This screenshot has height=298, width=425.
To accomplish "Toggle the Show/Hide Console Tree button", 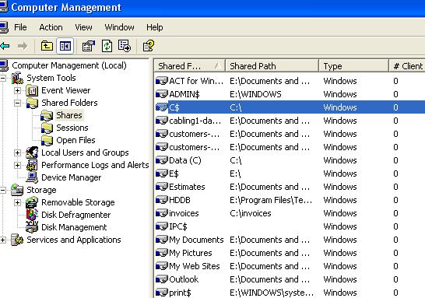I will pos(65,46).
